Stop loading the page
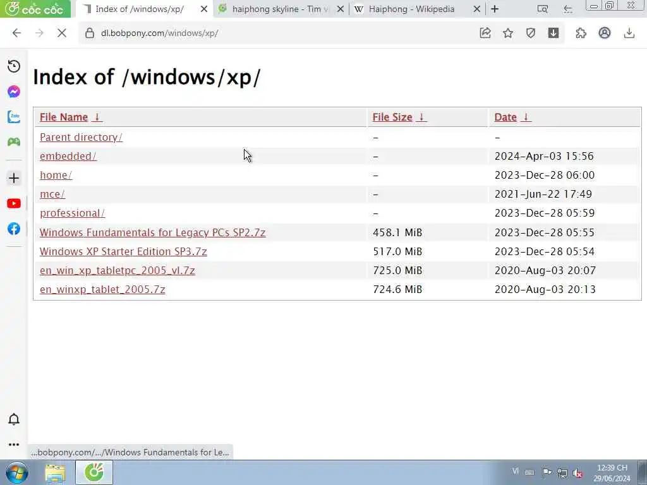This screenshot has height=485, width=647. [x=62, y=33]
